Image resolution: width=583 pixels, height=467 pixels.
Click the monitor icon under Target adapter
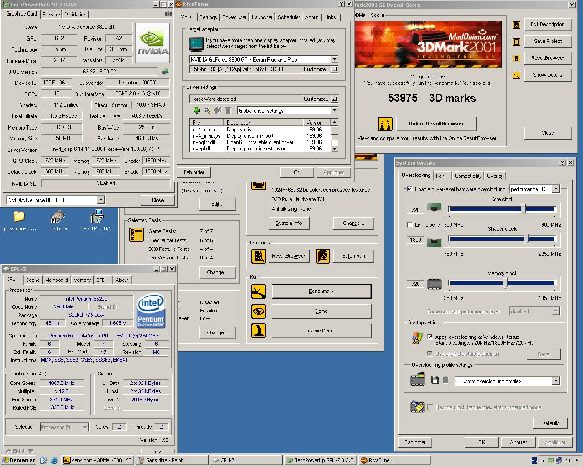(x=196, y=44)
